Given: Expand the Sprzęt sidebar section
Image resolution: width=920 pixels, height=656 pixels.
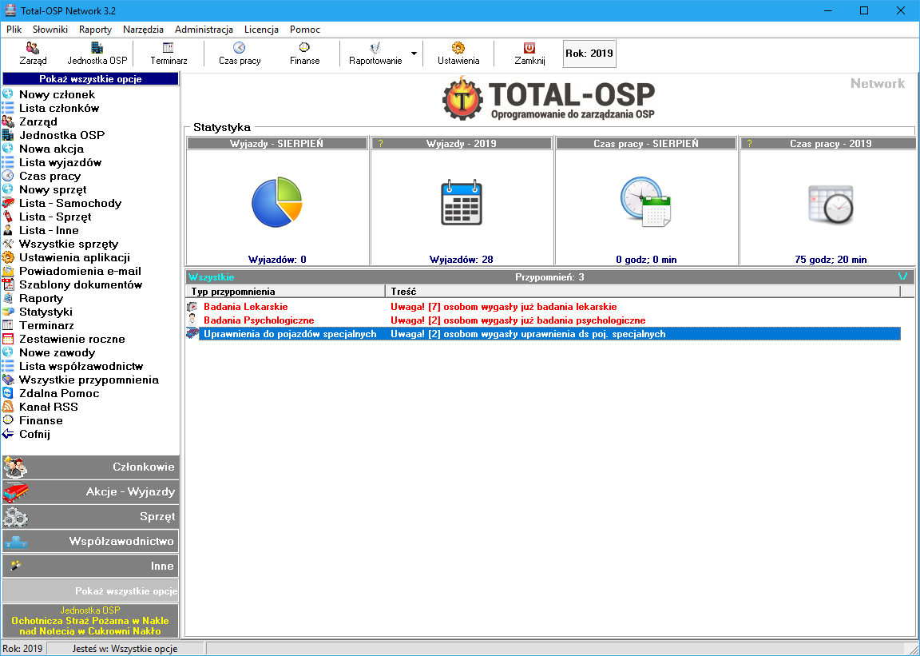Looking at the screenshot, I should pyautogui.click(x=90, y=517).
